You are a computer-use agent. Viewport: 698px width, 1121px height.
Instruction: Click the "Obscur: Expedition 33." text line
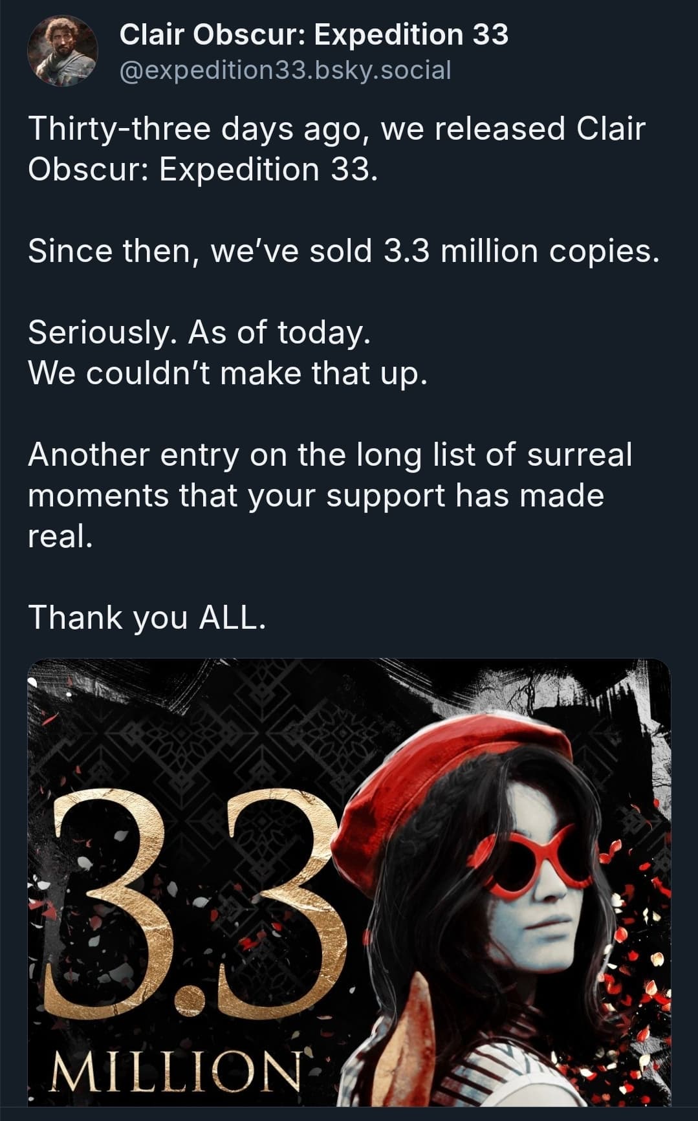pos(202,169)
